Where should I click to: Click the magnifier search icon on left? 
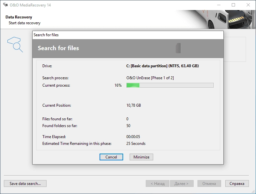15,44
